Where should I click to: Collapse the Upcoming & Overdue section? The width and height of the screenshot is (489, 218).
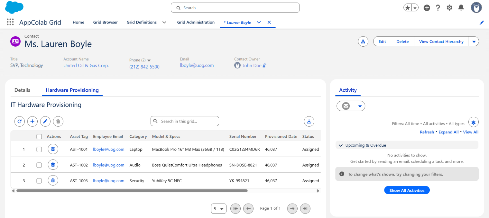[x=341, y=145]
